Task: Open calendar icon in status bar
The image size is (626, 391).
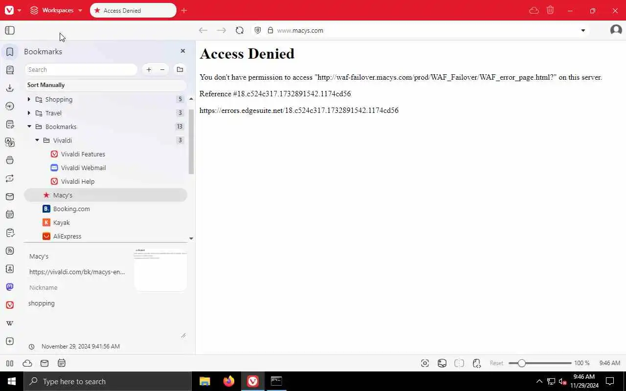Action: [62, 363]
